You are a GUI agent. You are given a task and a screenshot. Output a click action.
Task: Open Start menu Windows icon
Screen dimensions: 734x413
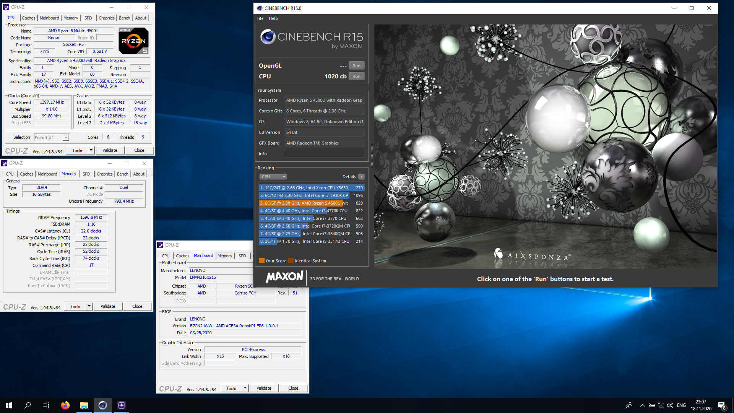point(9,405)
